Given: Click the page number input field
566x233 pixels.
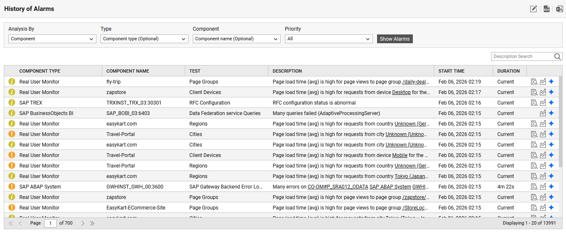Looking at the screenshot, I should 50,223.
